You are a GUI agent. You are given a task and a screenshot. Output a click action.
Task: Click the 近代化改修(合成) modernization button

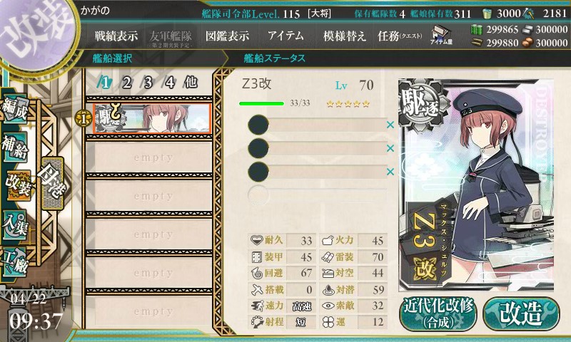(x=438, y=314)
